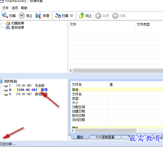Click the Recover (恢复) floppy disk icon
The image size is (163, 147).
(38, 16)
